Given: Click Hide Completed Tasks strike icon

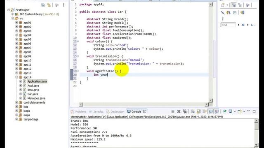Looking at the screenshot, I should [223, 13].
